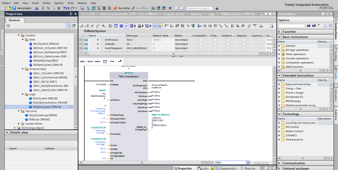Collapse the Logic folder
This screenshot has width=338, height=170.
pyautogui.click(x=23, y=94)
